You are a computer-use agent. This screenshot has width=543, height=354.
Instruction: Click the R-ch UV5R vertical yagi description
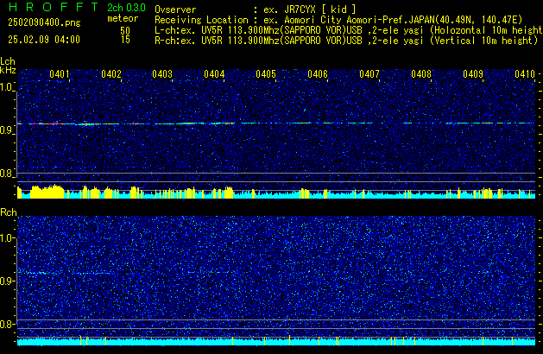tap(346, 41)
